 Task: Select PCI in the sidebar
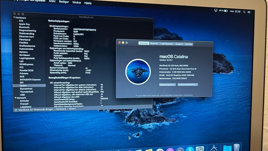coord(21,67)
